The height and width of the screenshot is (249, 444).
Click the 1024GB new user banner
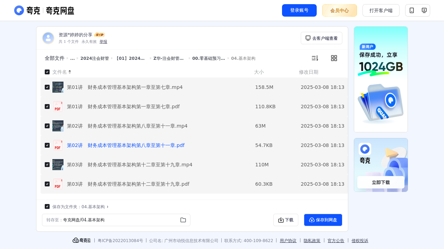[381, 79]
